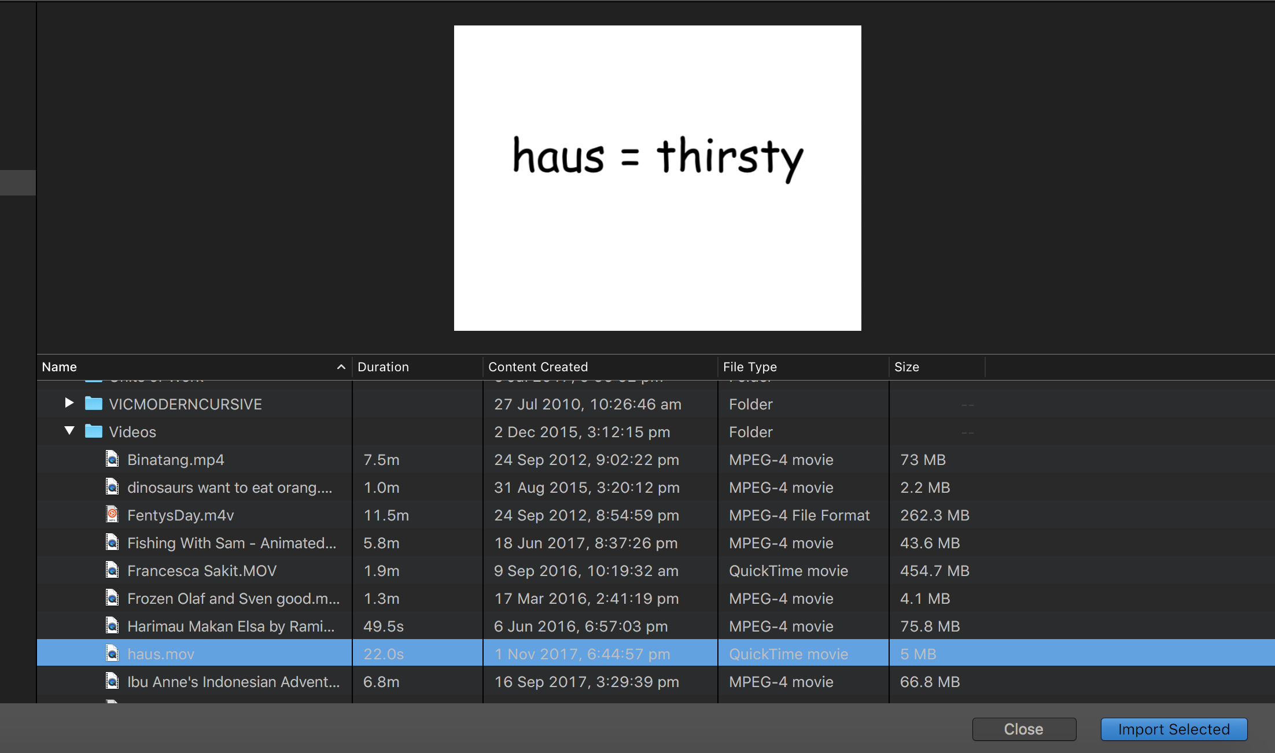Viewport: 1275px width, 753px height.
Task: Click the Francesca Sakit.MOV file icon
Action: 112,570
